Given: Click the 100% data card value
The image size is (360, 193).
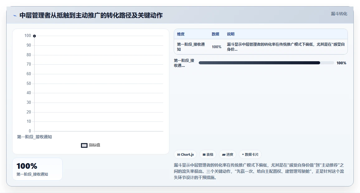Looking at the screenshot, I should 27,166.
